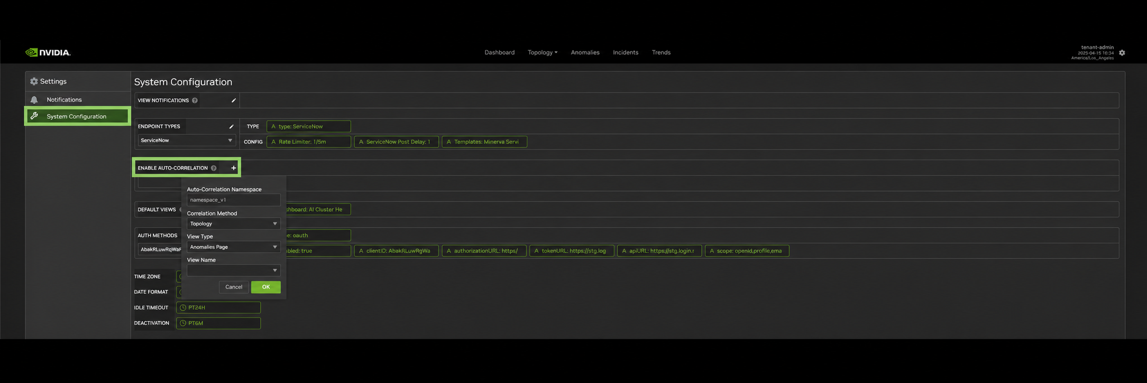Click the 'ServiceNow Post Delay: 1' tag
This screenshot has width=1147, height=383.
pos(397,142)
